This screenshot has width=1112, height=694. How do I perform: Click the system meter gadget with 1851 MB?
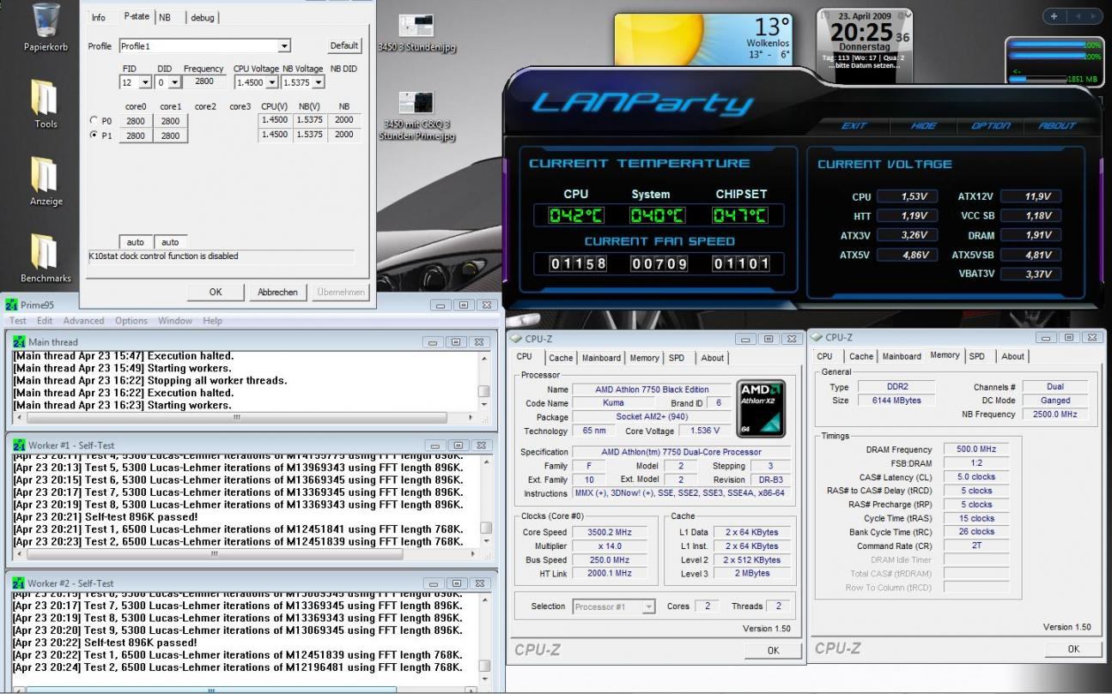[x=1054, y=60]
